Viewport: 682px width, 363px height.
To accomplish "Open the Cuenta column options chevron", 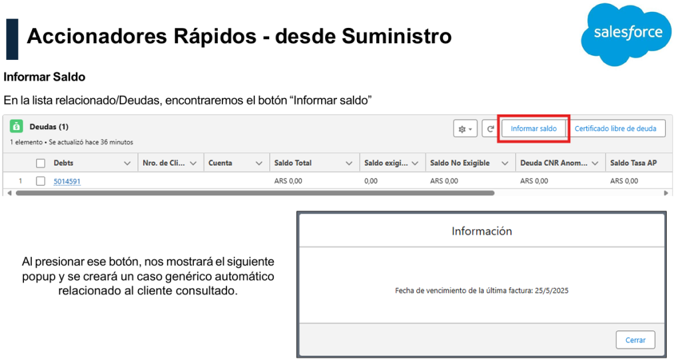I will click(259, 163).
